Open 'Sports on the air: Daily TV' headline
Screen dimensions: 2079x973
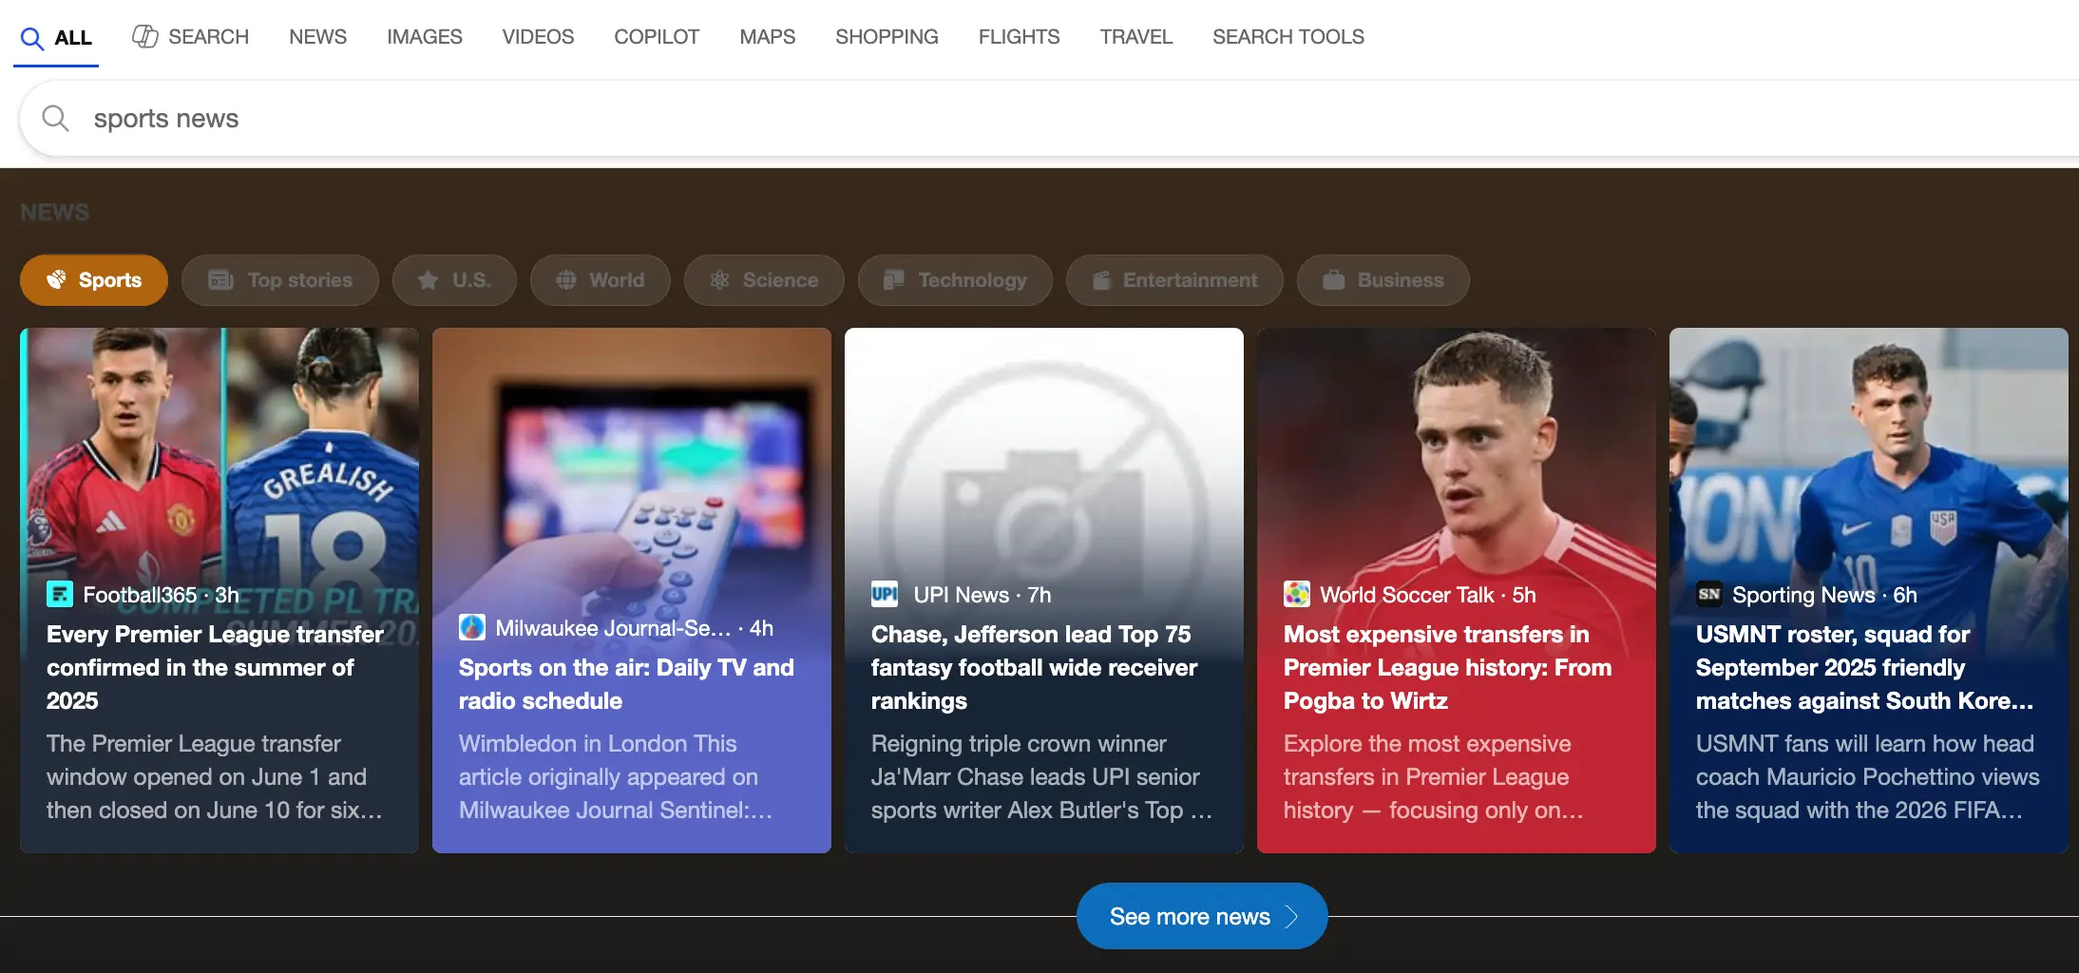pyautogui.click(x=626, y=684)
